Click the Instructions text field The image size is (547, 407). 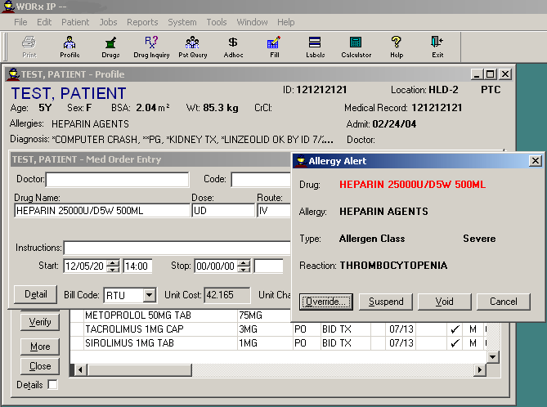(176, 248)
